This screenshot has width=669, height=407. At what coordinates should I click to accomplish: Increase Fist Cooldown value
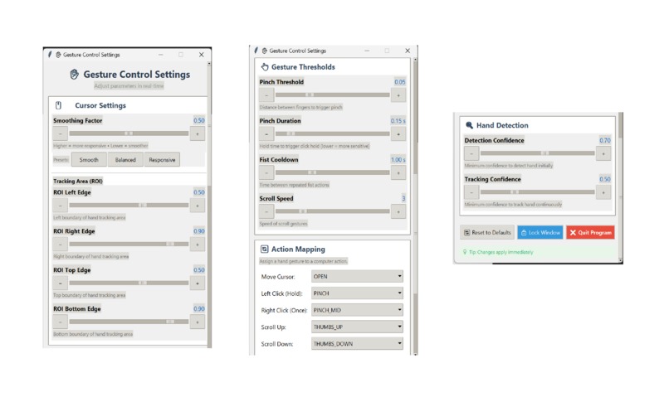pyautogui.click(x=398, y=173)
